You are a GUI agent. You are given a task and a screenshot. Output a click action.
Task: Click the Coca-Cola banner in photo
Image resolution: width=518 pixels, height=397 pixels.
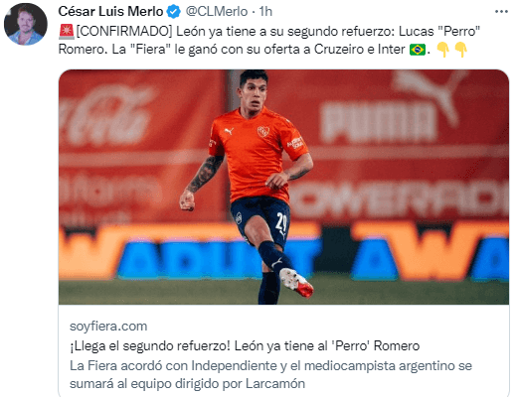click(x=107, y=116)
